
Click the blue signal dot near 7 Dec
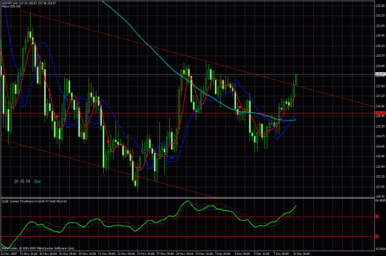click(x=283, y=121)
